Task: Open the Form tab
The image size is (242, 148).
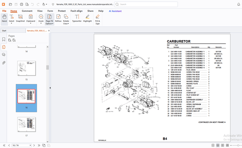Action: [50, 11]
